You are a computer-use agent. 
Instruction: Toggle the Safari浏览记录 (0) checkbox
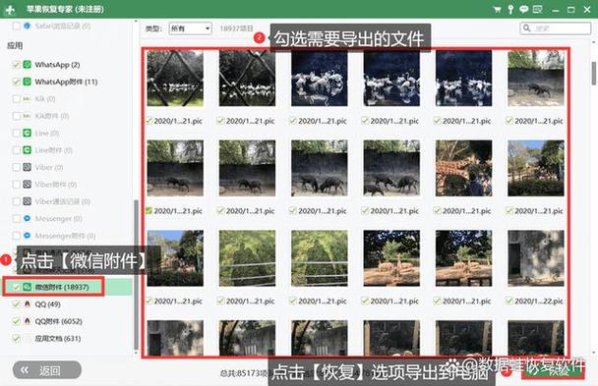(x=16, y=26)
